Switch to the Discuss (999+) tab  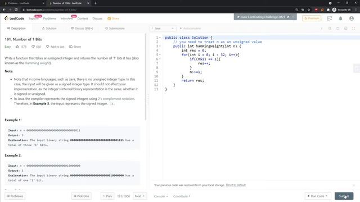(82, 29)
